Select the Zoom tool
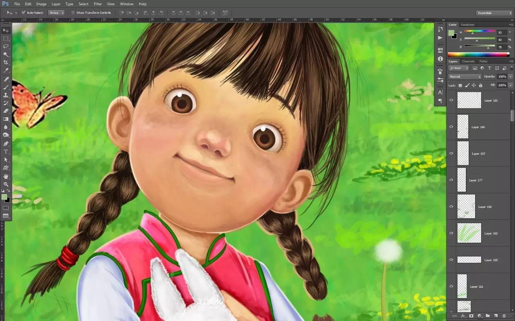 (6, 184)
